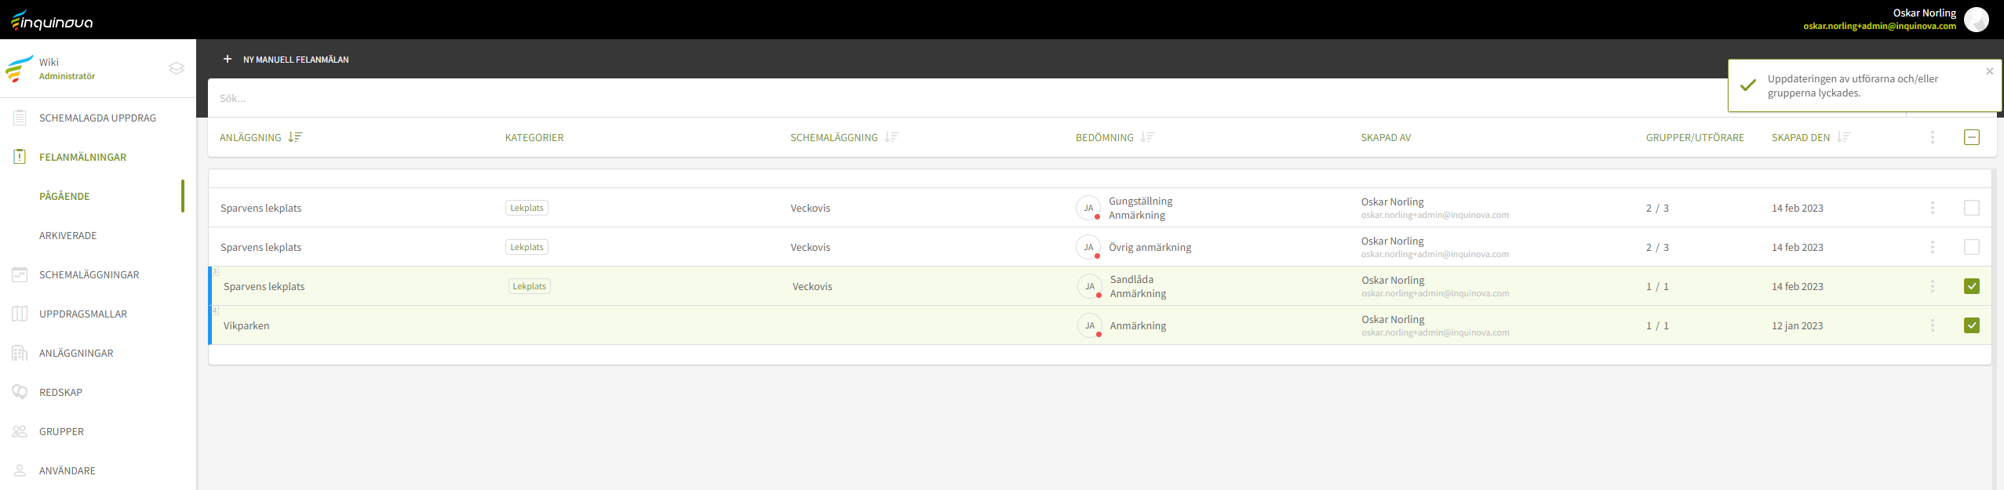Click Ny manuell felanmälan button
2004x490 pixels.
tap(295, 60)
